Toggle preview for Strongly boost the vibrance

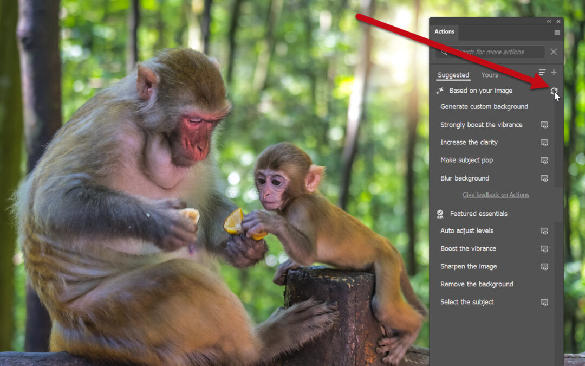coord(544,125)
